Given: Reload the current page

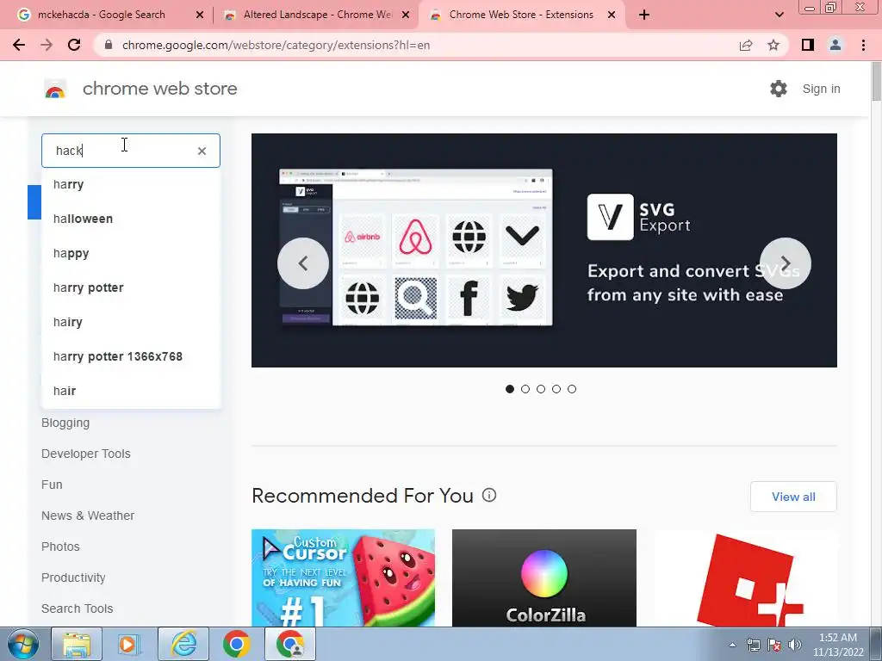Looking at the screenshot, I should pyautogui.click(x=74, y=45).
